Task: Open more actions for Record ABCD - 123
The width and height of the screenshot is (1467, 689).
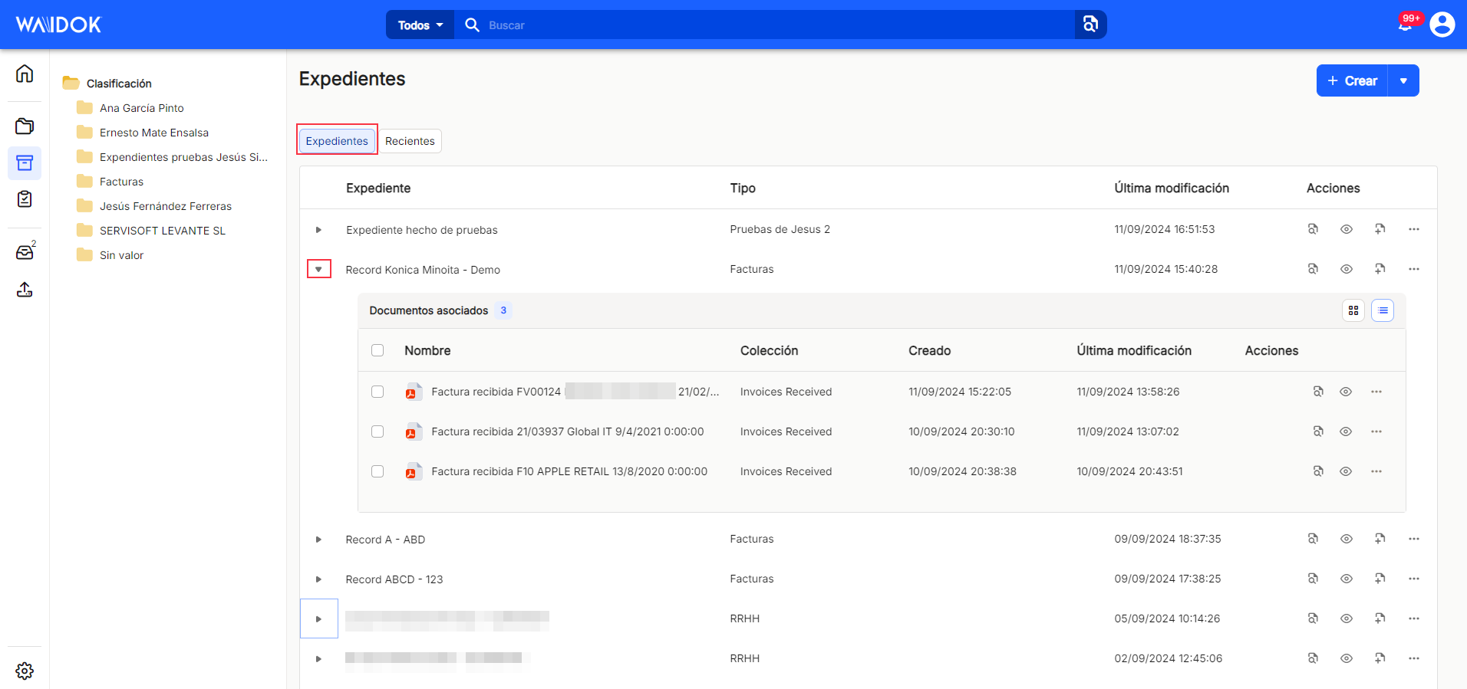Action: (x=1414, y=579)
